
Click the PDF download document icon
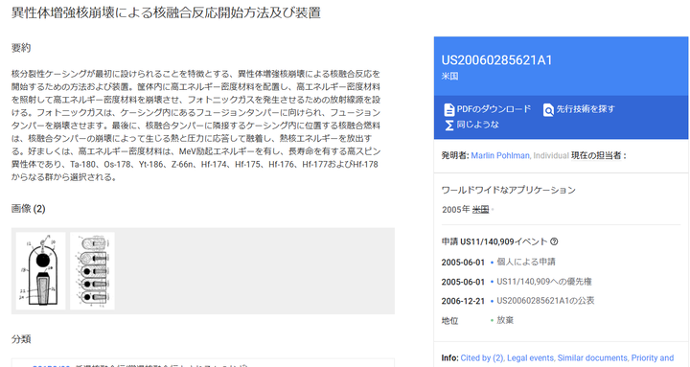pos(448,109)
